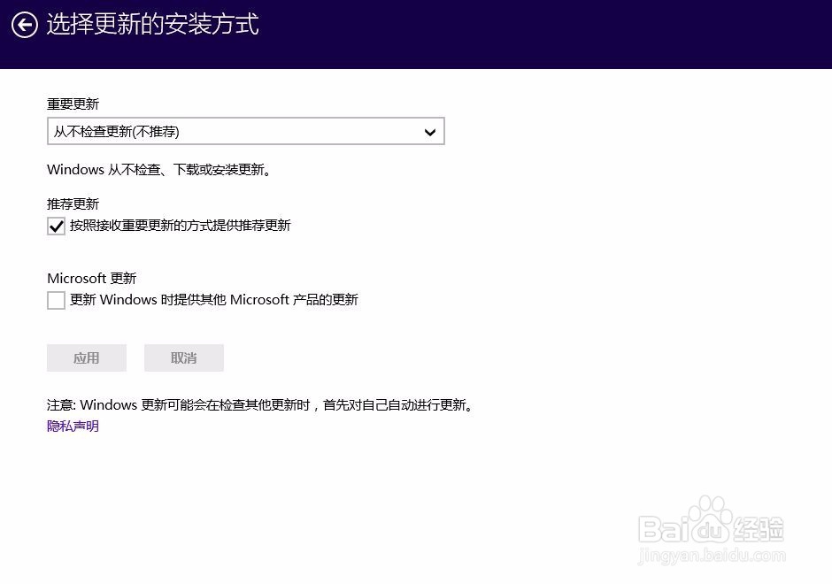
Task: Click the 推荐更新 section label
Action: [73, 204]
